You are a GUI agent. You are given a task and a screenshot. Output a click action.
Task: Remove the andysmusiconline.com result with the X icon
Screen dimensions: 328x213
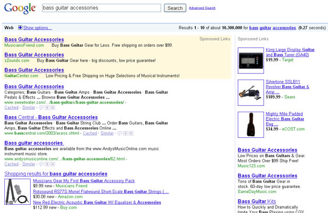52,164
